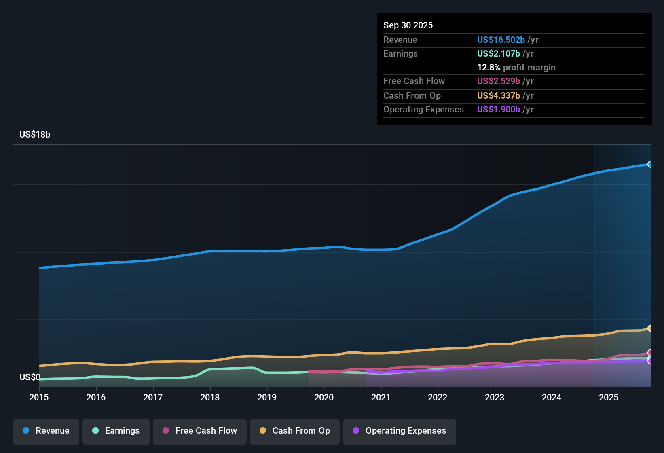Click the purple Operating Expenses legend dot
Image resolution: width=664 pixels, height=453 pixels.
(x=355, y=431)
